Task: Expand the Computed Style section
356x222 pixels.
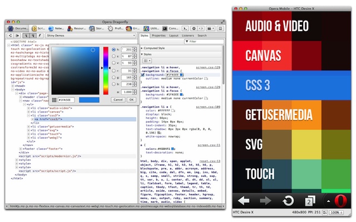Action: point(142,48)
